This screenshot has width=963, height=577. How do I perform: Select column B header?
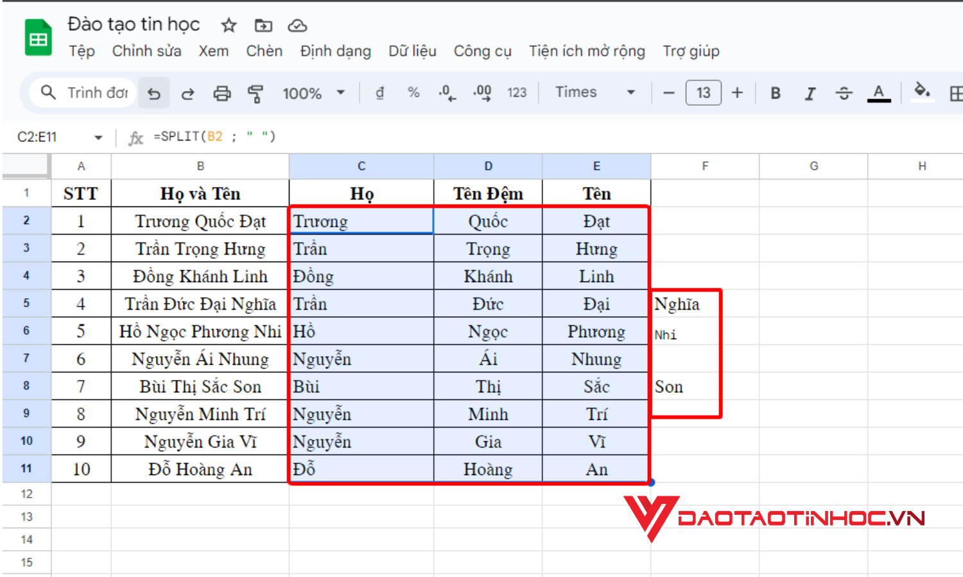click(x=200, y=166)
